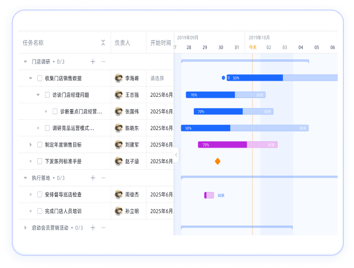
Task: Click owner name 赵子涵
Action: (132, 161)
